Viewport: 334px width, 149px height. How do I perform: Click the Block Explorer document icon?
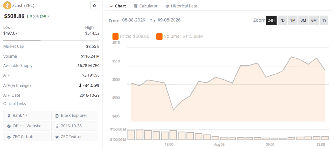pos(57,116)
